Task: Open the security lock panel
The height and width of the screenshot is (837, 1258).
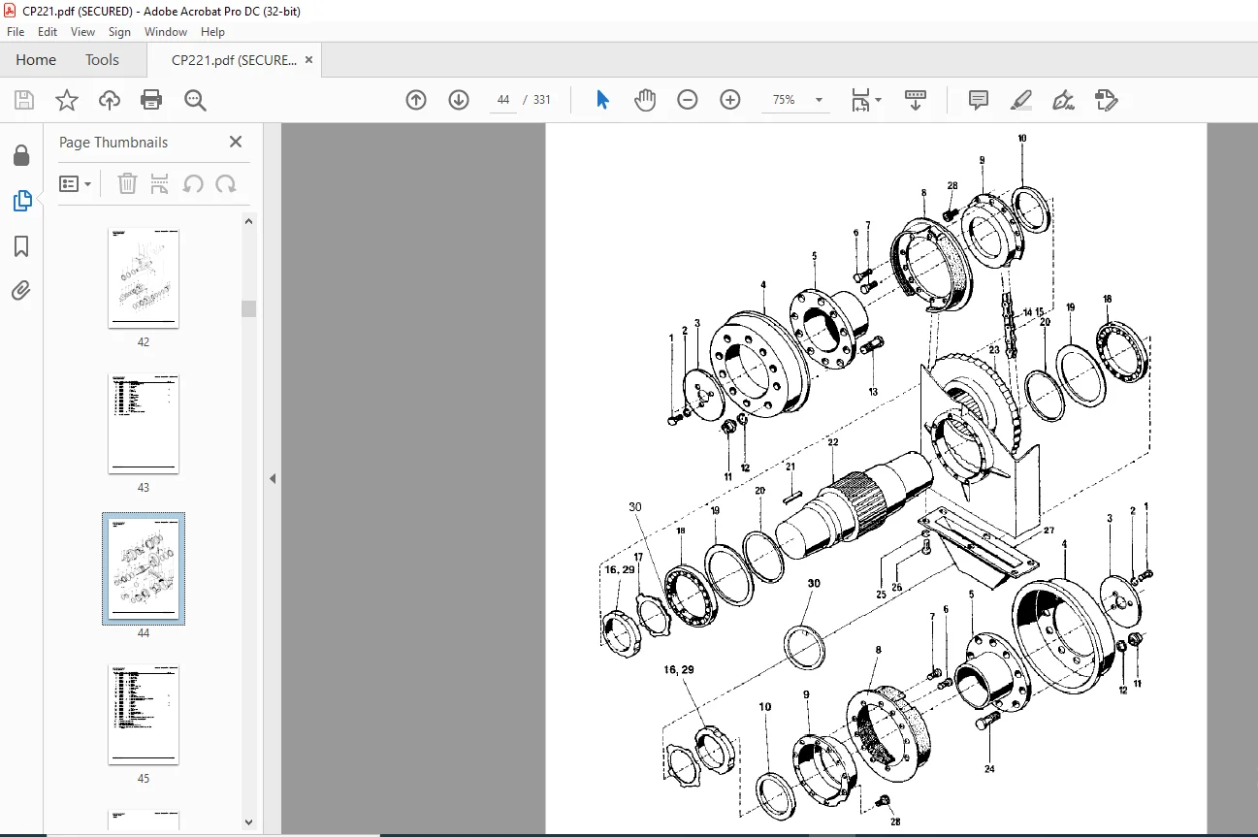Action: pos(21,156)
